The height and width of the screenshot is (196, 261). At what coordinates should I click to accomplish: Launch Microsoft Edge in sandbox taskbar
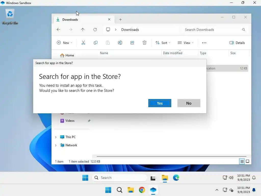point(176,178)
